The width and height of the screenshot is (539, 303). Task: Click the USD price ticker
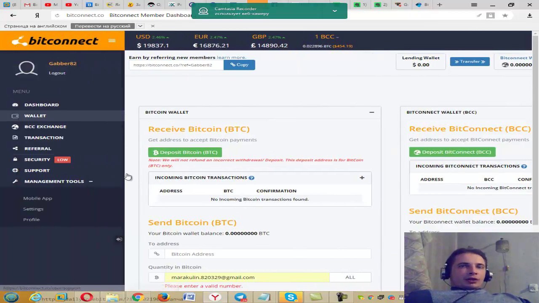click(x=152, y=41)
